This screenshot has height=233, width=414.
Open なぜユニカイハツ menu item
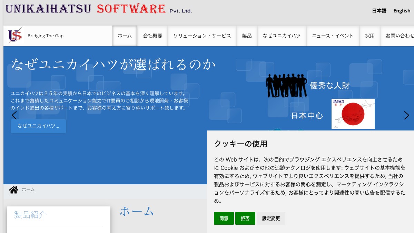pyautogui.click(x=282, y=36)
